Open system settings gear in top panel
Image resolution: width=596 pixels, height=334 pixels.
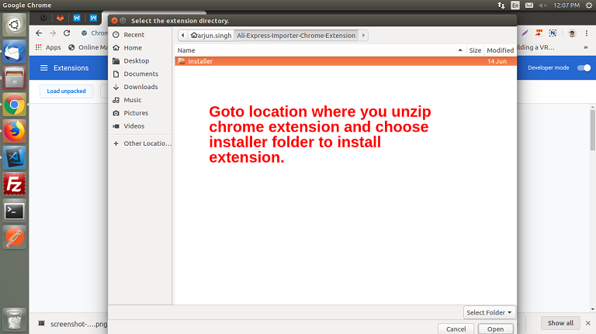pyautogui.click(x=589, y=5)
